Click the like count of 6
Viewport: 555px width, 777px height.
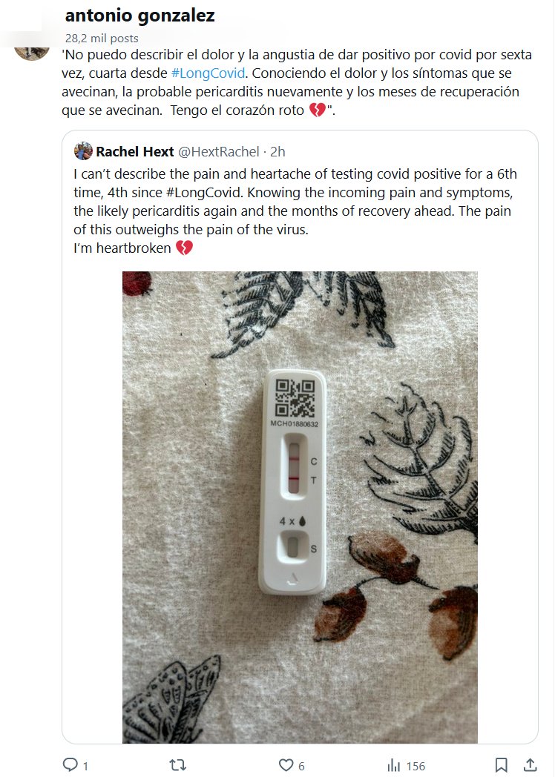click(x=301, y=766)
